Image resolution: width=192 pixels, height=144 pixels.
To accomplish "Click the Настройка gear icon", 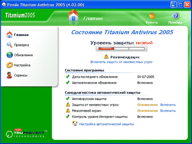I will click(10, 65).
